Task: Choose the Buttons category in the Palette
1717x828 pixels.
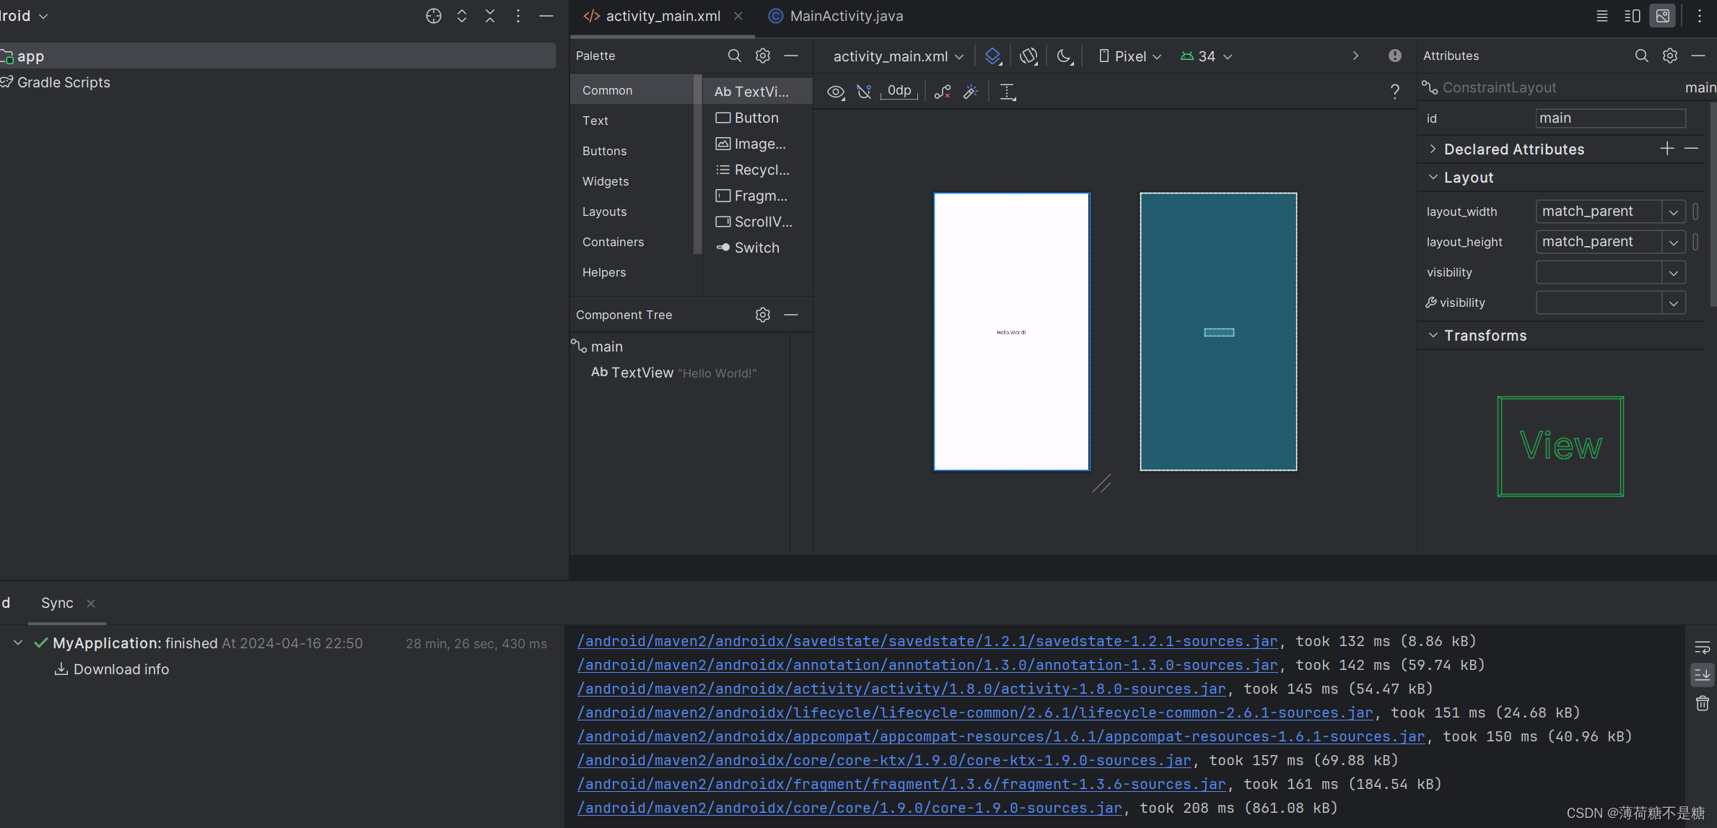Action: (604, 151)
